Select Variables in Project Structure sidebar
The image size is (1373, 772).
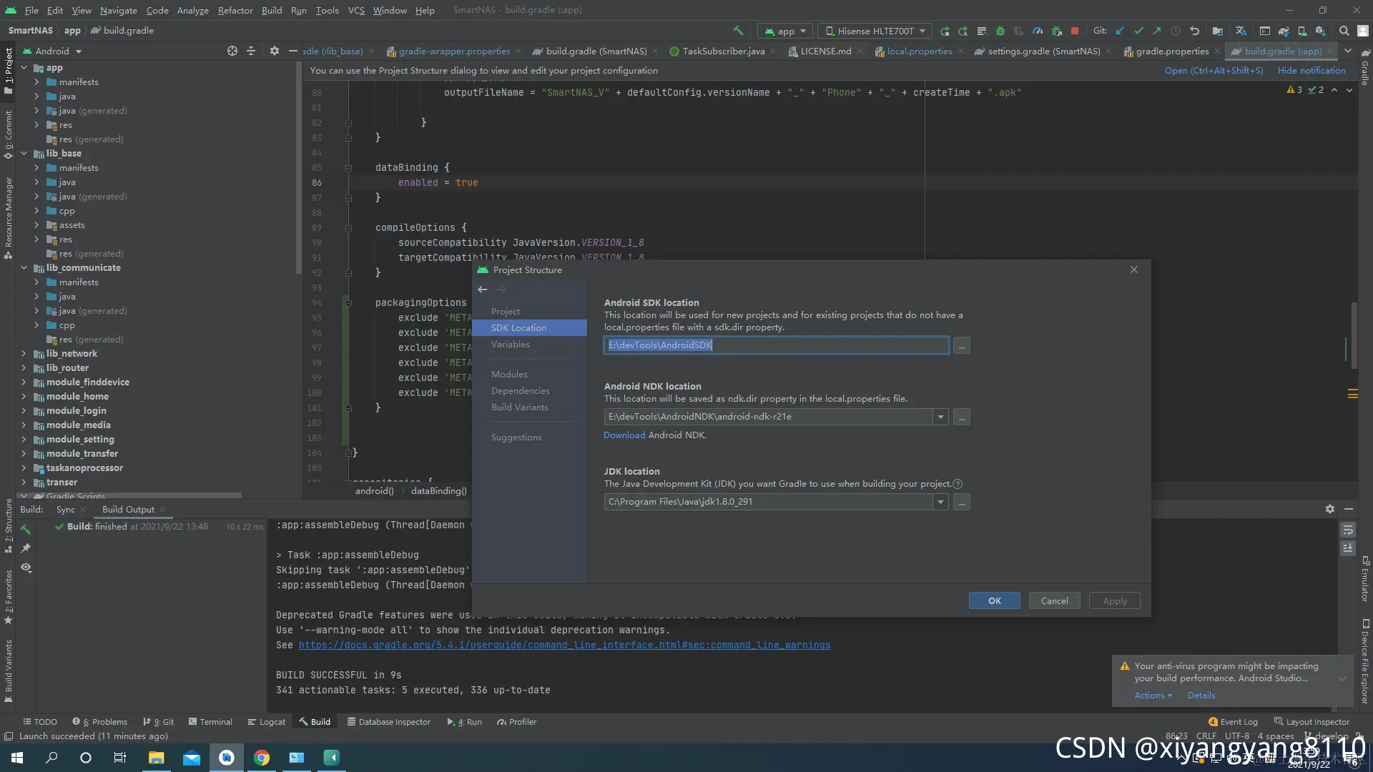(x=510, y=345)
